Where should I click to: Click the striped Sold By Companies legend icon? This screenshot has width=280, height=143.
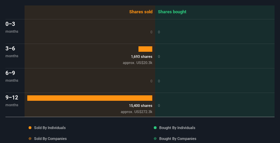coord(30,139)
